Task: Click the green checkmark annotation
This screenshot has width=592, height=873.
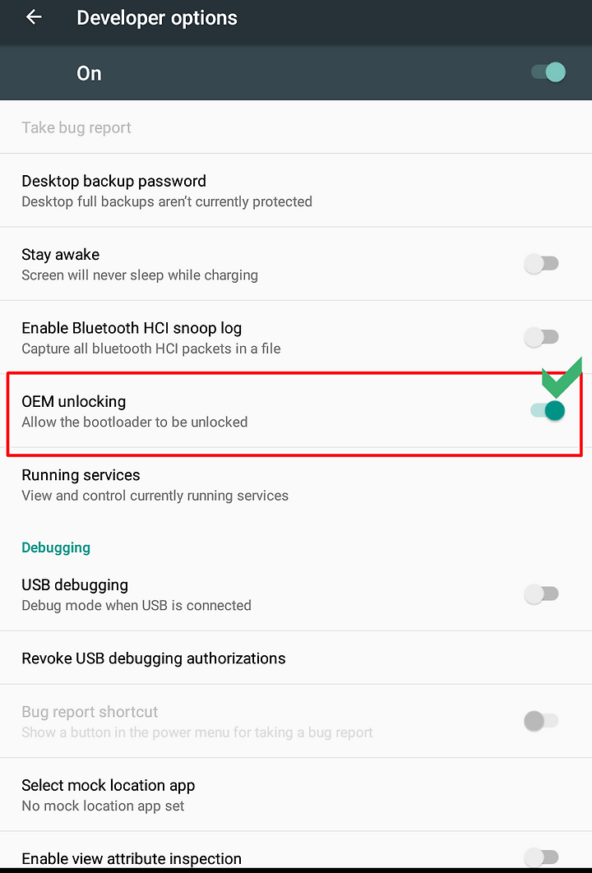Action: (562, 377)
